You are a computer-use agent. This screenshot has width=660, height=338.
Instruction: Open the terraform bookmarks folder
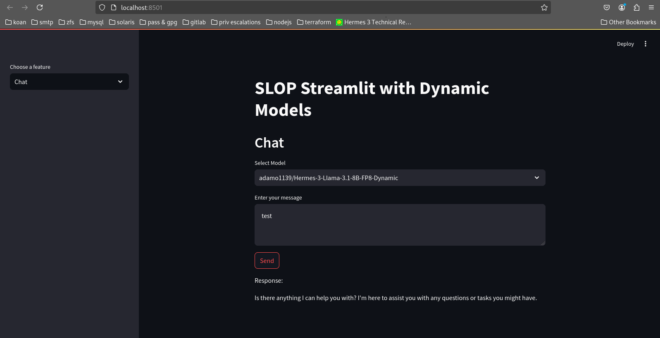pyautogui.click(x=314, y=22)
